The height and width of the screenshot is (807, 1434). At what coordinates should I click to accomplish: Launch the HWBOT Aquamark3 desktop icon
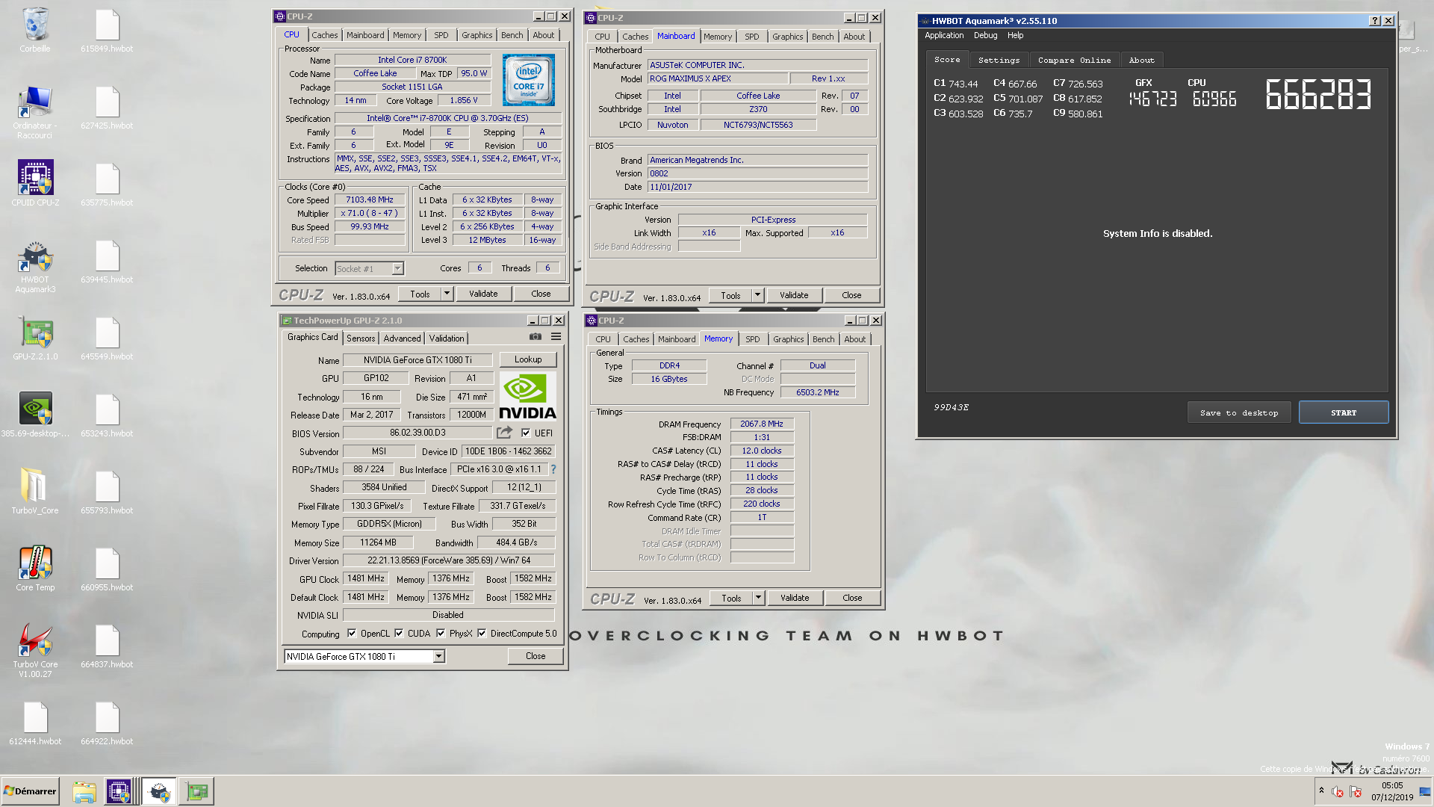point(35,267)
